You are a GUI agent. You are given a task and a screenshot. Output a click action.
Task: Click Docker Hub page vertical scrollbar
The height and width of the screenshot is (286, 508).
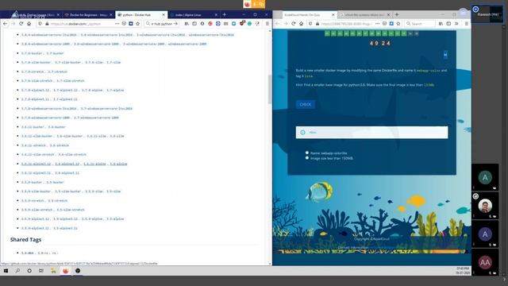pyautogui.click(x=270, y=89)
